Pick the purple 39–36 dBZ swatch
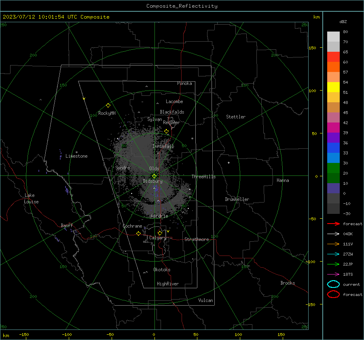This screenshot has width=364, height=340. [333, 138]
